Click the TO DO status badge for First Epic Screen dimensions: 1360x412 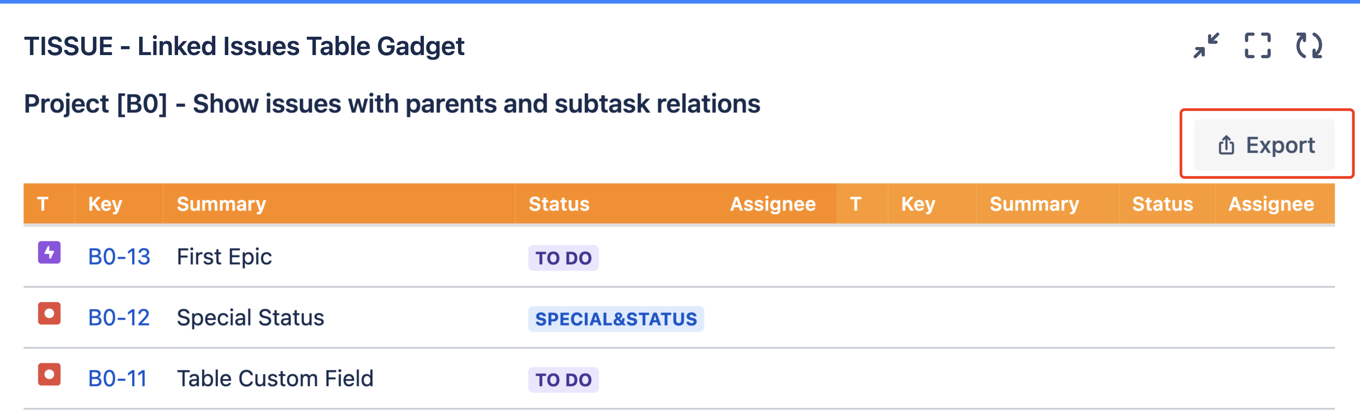tap(563, 258)
